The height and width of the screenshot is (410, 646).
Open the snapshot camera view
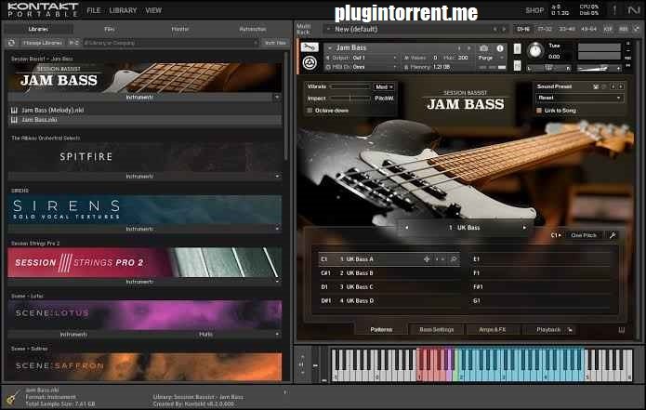coord(483,48)
